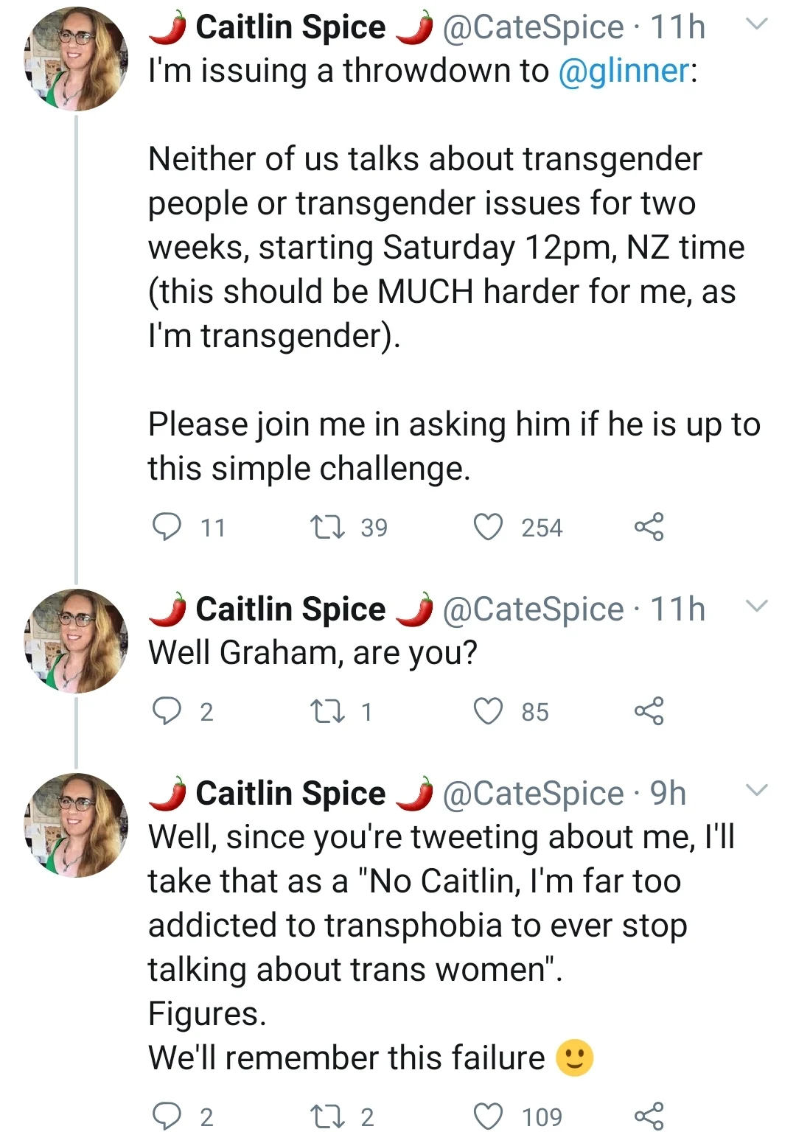
Task: Reply to "Well Graham, are you?" tweet
Action: (167, 711)
